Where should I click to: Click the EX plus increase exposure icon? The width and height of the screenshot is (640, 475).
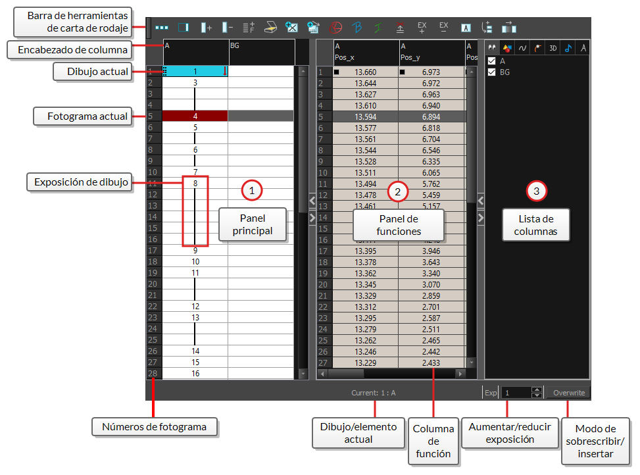click(x=422, y=28)
